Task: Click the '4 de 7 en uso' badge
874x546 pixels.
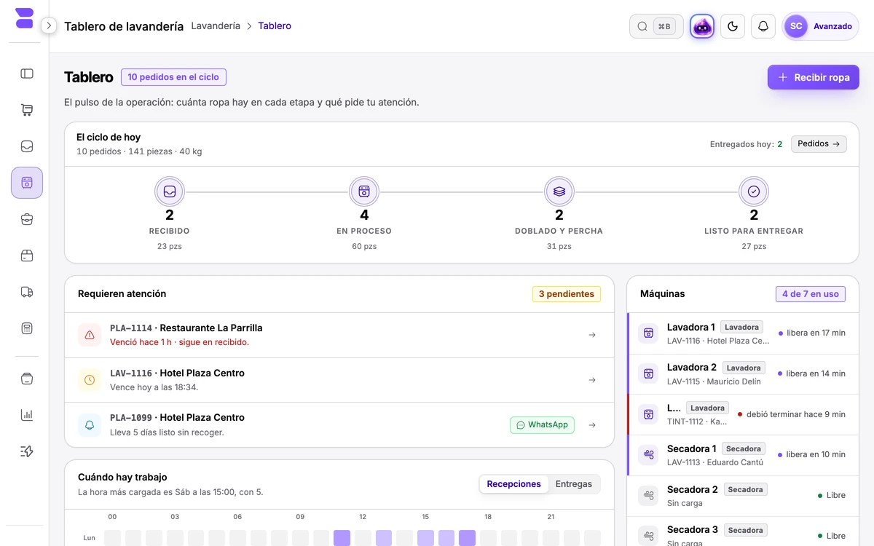Action: coord(811,294)
